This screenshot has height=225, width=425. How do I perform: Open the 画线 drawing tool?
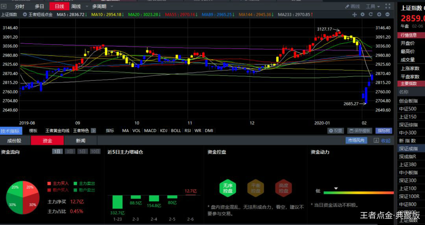tap(353, 6)
